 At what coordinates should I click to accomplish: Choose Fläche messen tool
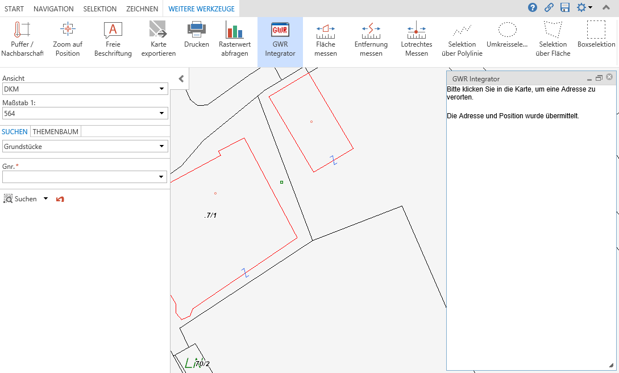(x=326, y=39)
